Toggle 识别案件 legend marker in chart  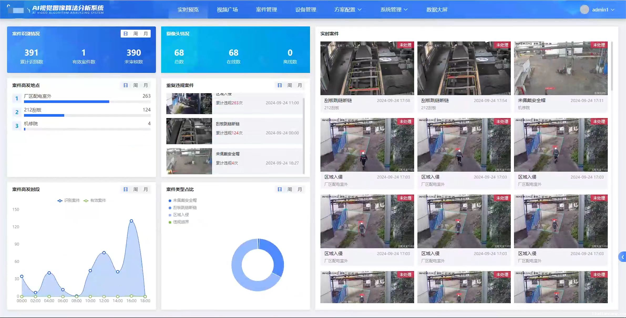(x=60, y=201)
